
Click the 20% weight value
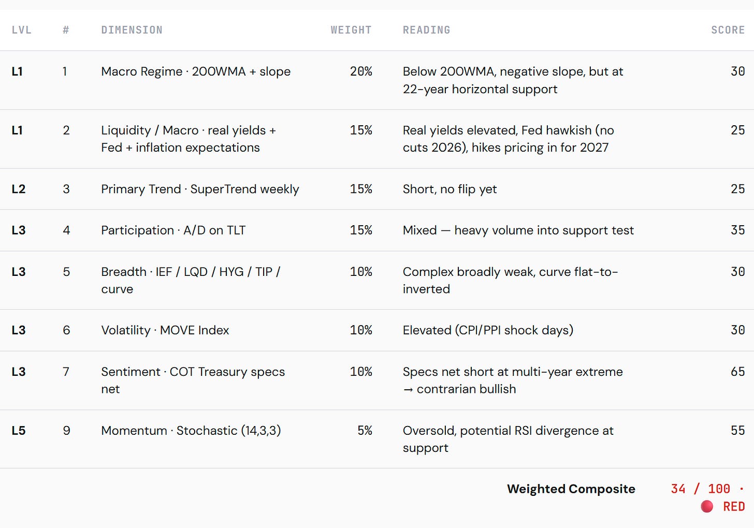point(361,71)
